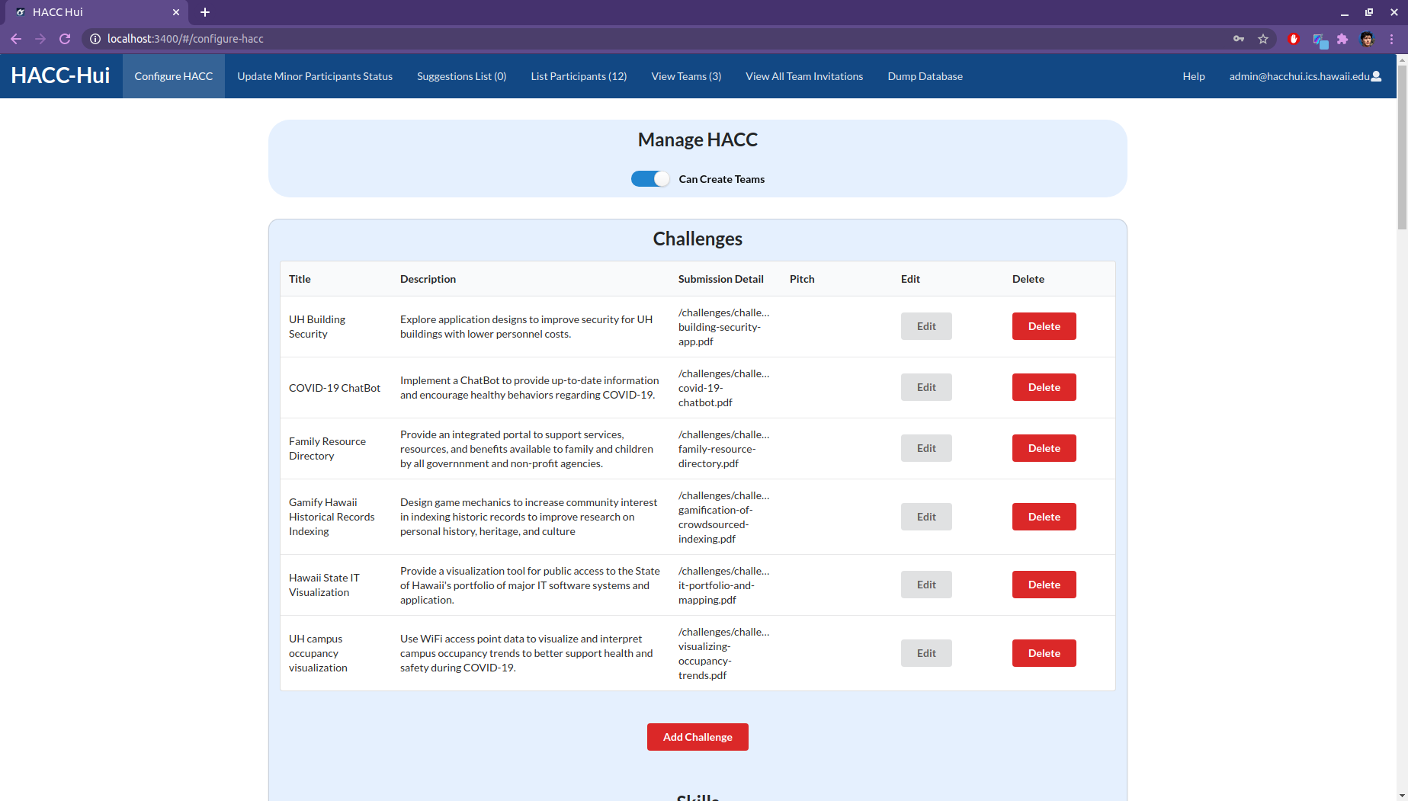This screenshot has width=1408, height=801.
Task: Open the Configure HACC menu item
Action: (x=174, y=76)
